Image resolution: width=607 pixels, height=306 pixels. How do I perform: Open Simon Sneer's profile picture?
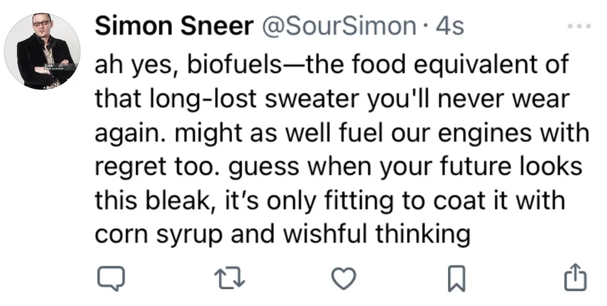pyautogui.click(x=42, y=51)
